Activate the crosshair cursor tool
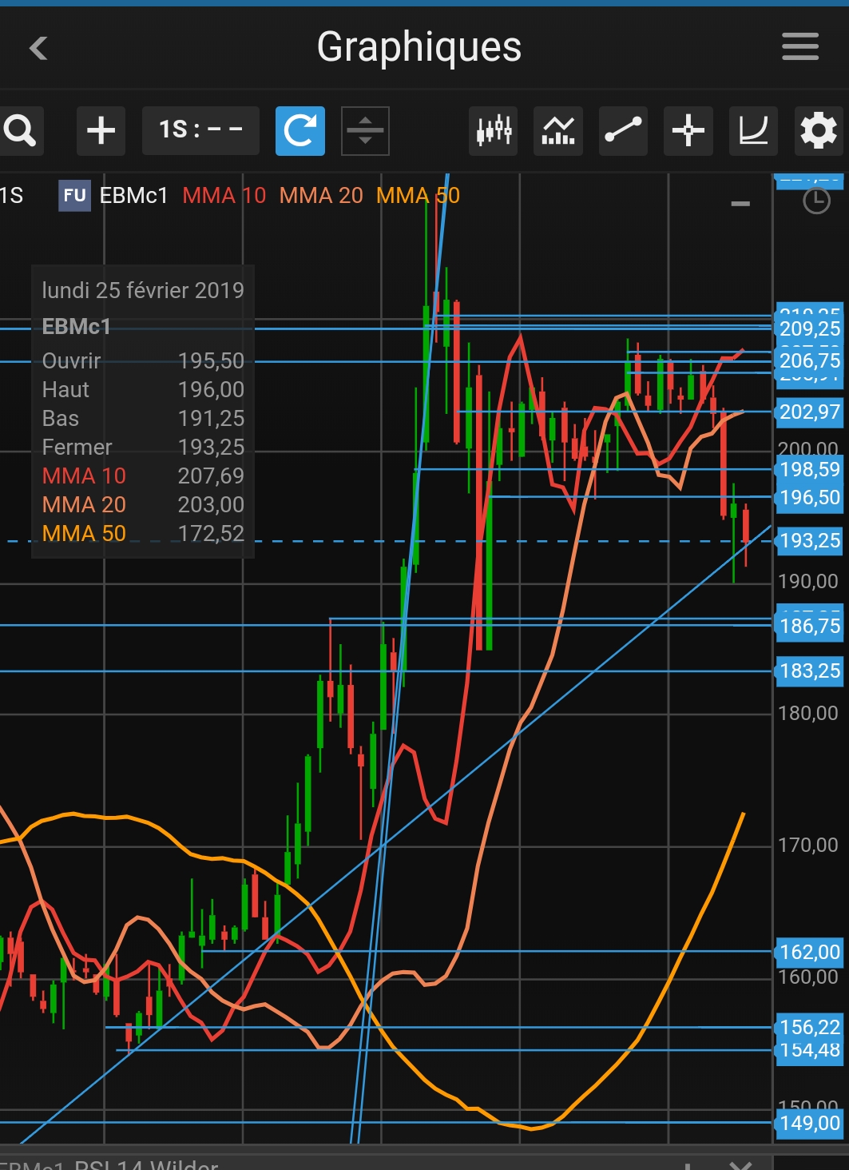Image resolution: width=849 pixels, height=1170 pixels. coord(688,130)
